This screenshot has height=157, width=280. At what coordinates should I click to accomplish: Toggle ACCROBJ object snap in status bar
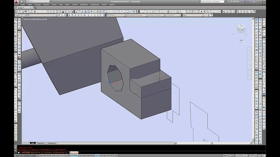(74, 156)
